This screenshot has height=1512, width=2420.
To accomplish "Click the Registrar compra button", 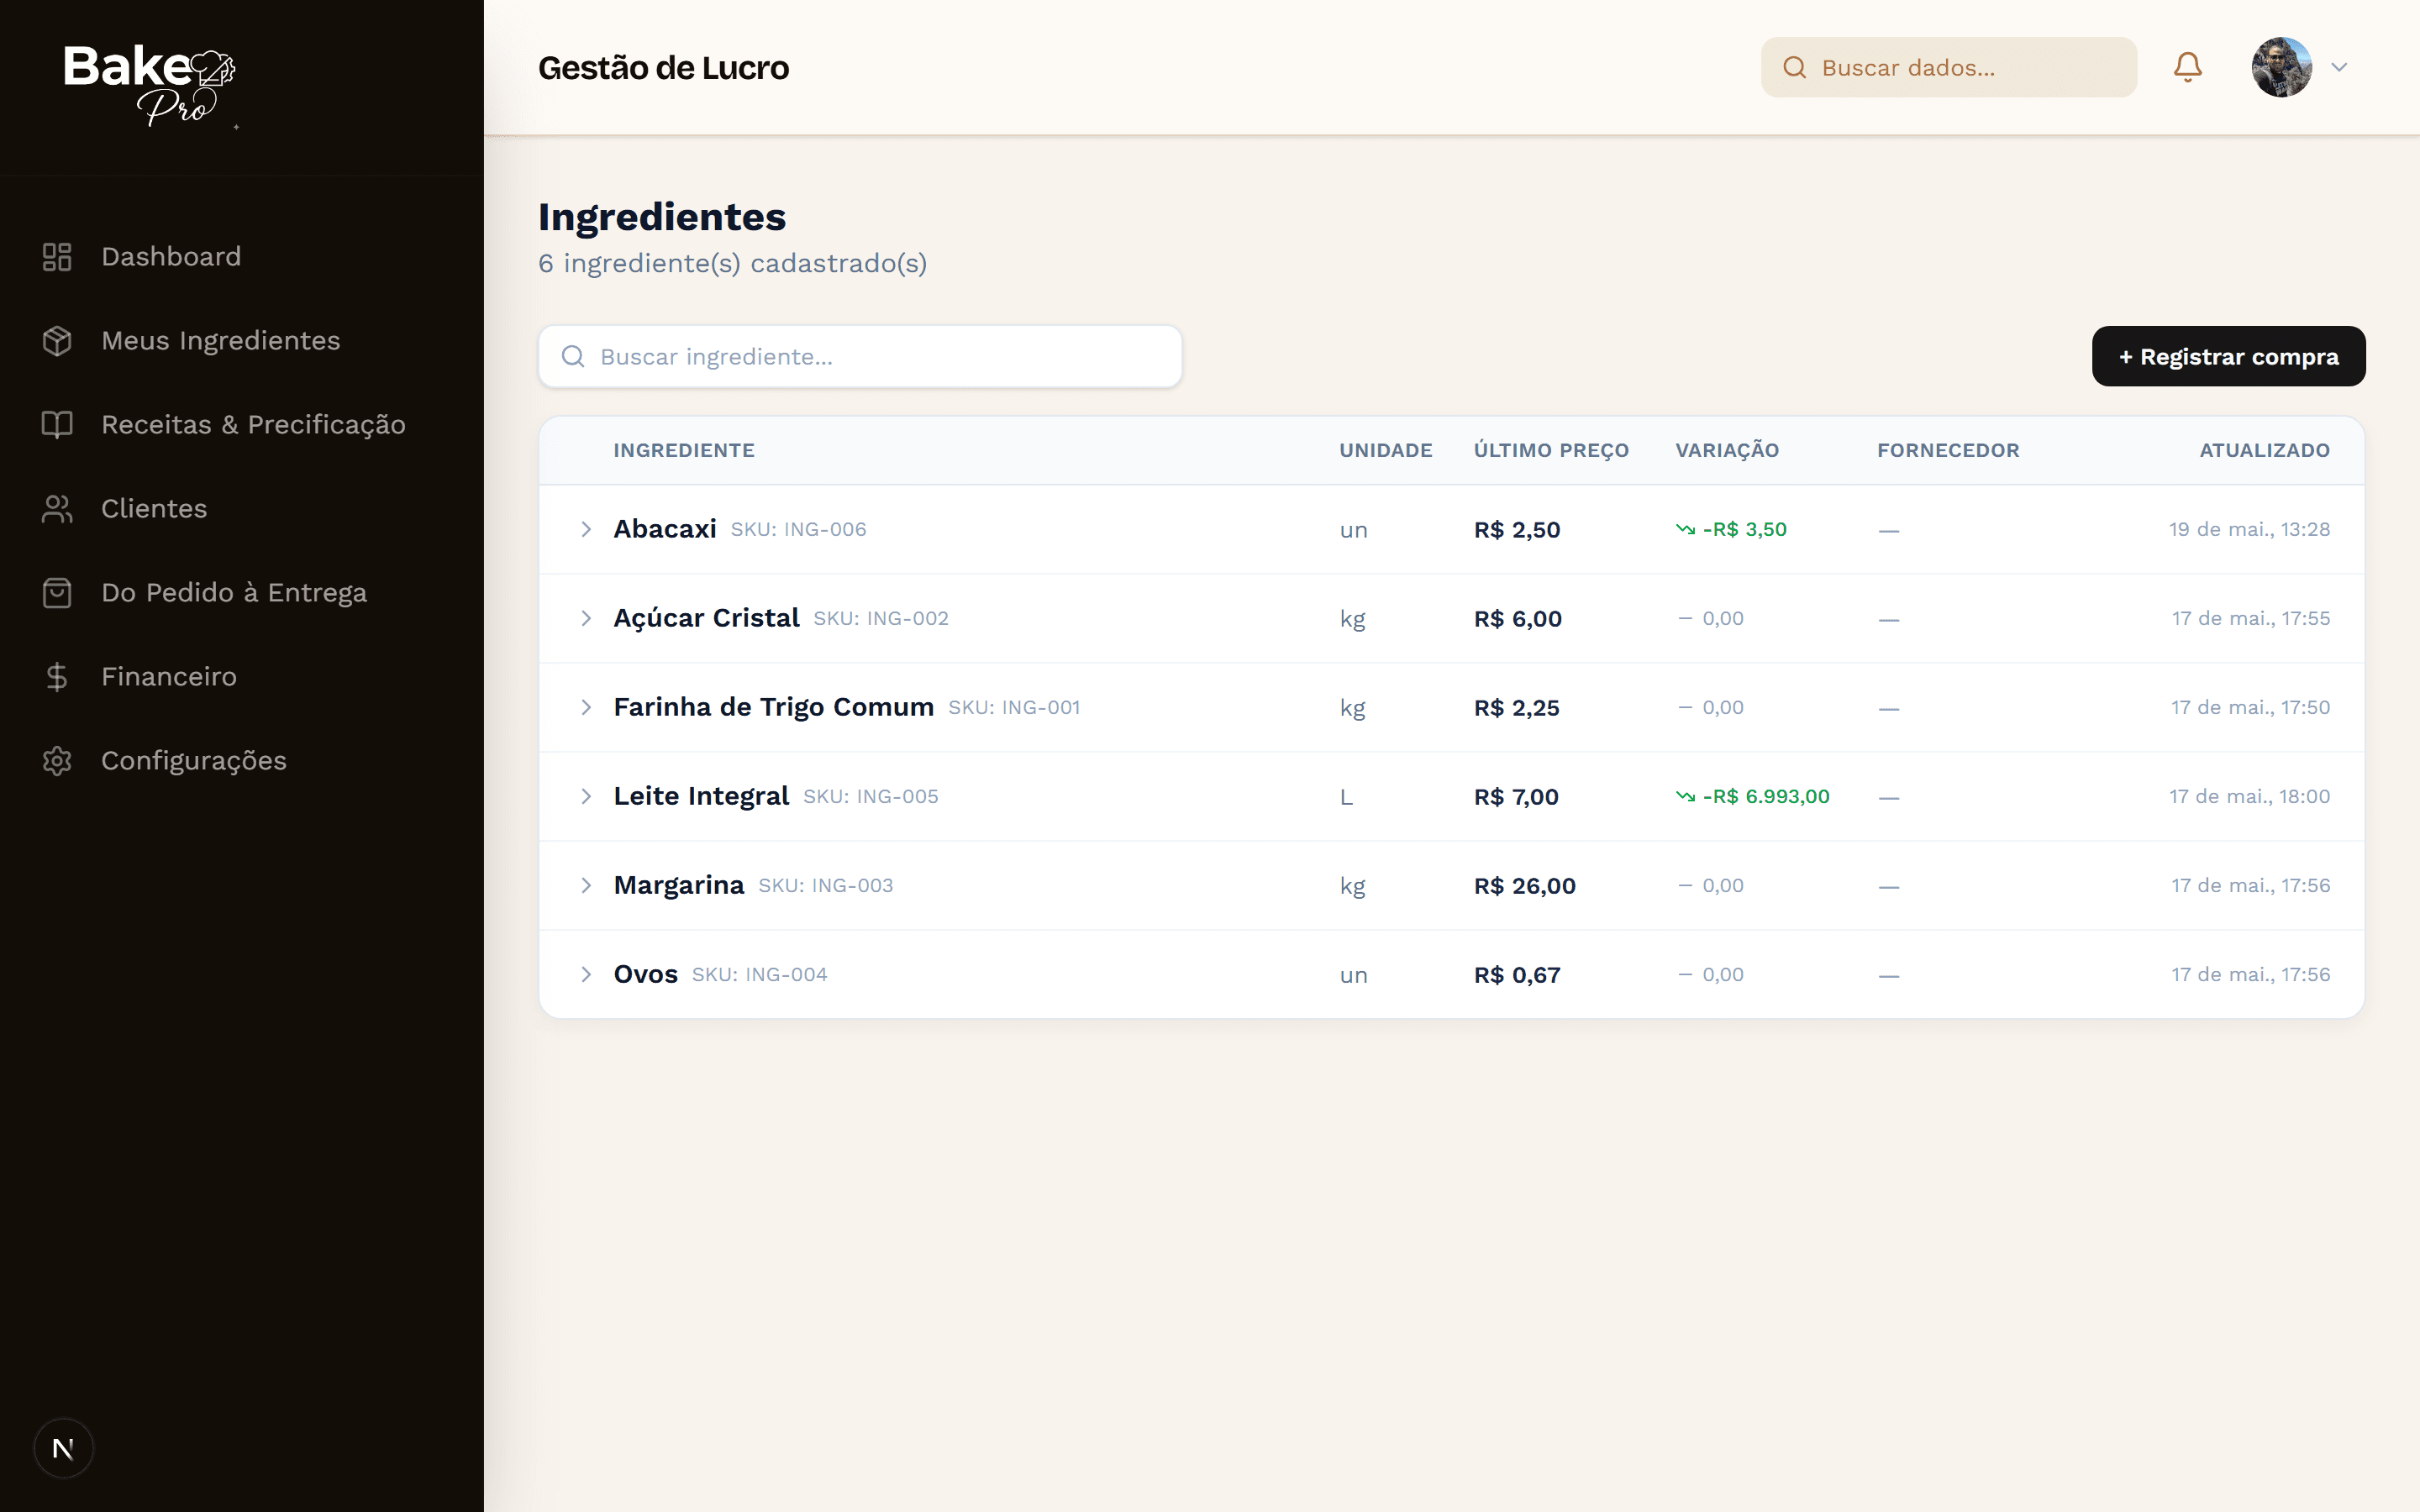I will click(x=2228, y=356).
